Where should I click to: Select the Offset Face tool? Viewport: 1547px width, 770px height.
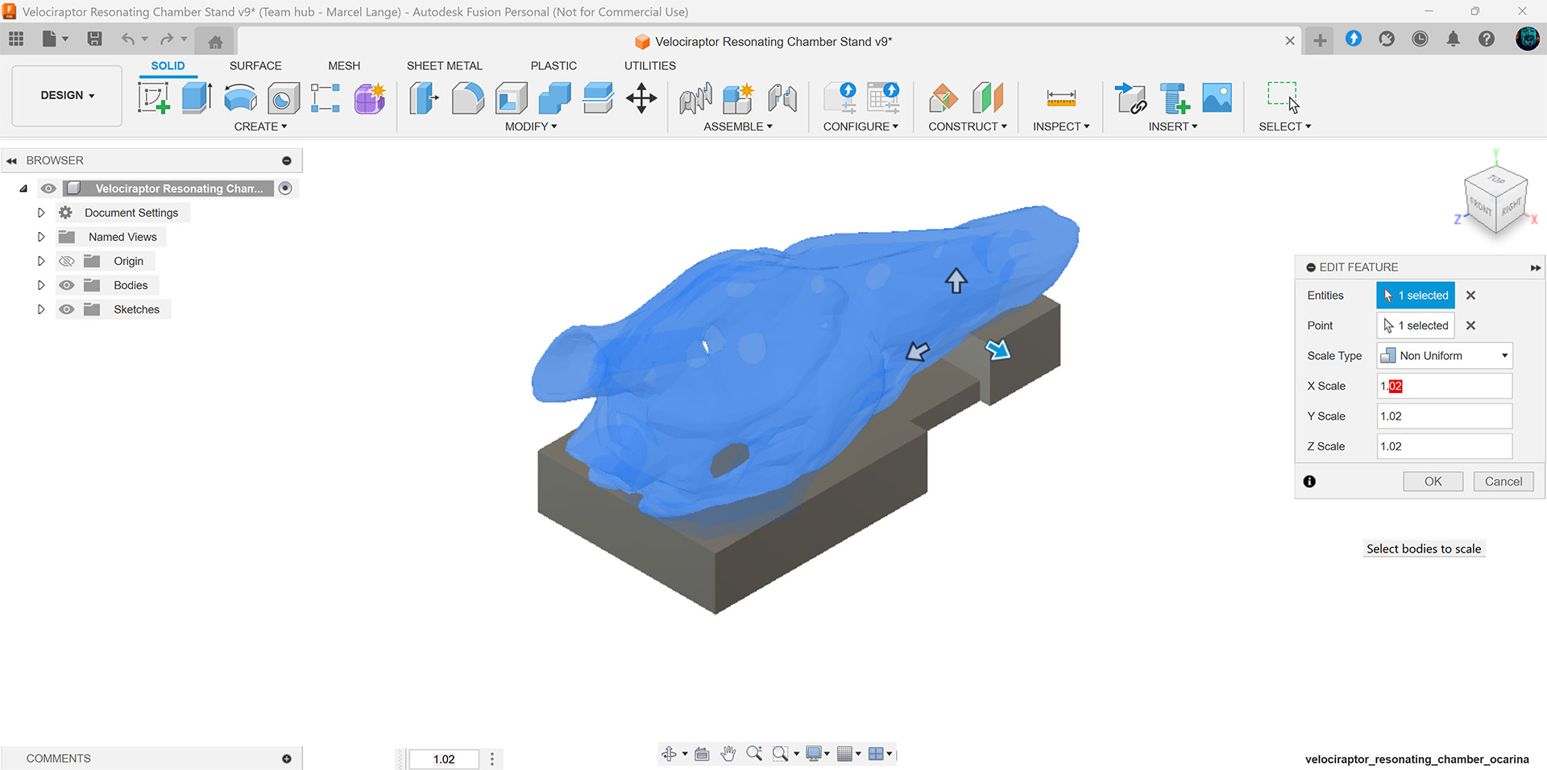coord(598,98)
